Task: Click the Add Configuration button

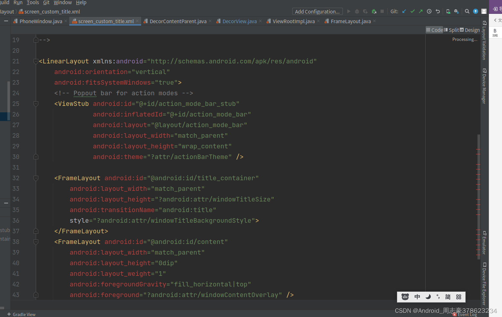Action: click(x=317, y=12)
